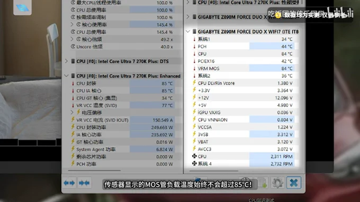Click the fan icon beside 系统 4
Screen dimensions: 360x202
pyautogui.click(x=194, y=163)
